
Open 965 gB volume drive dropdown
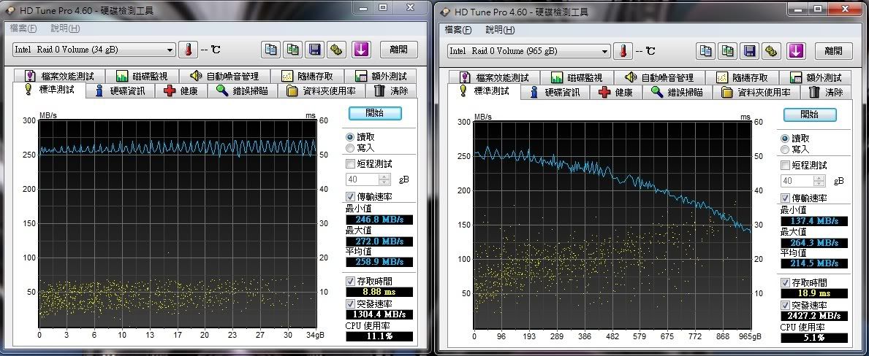click(528, 51)
